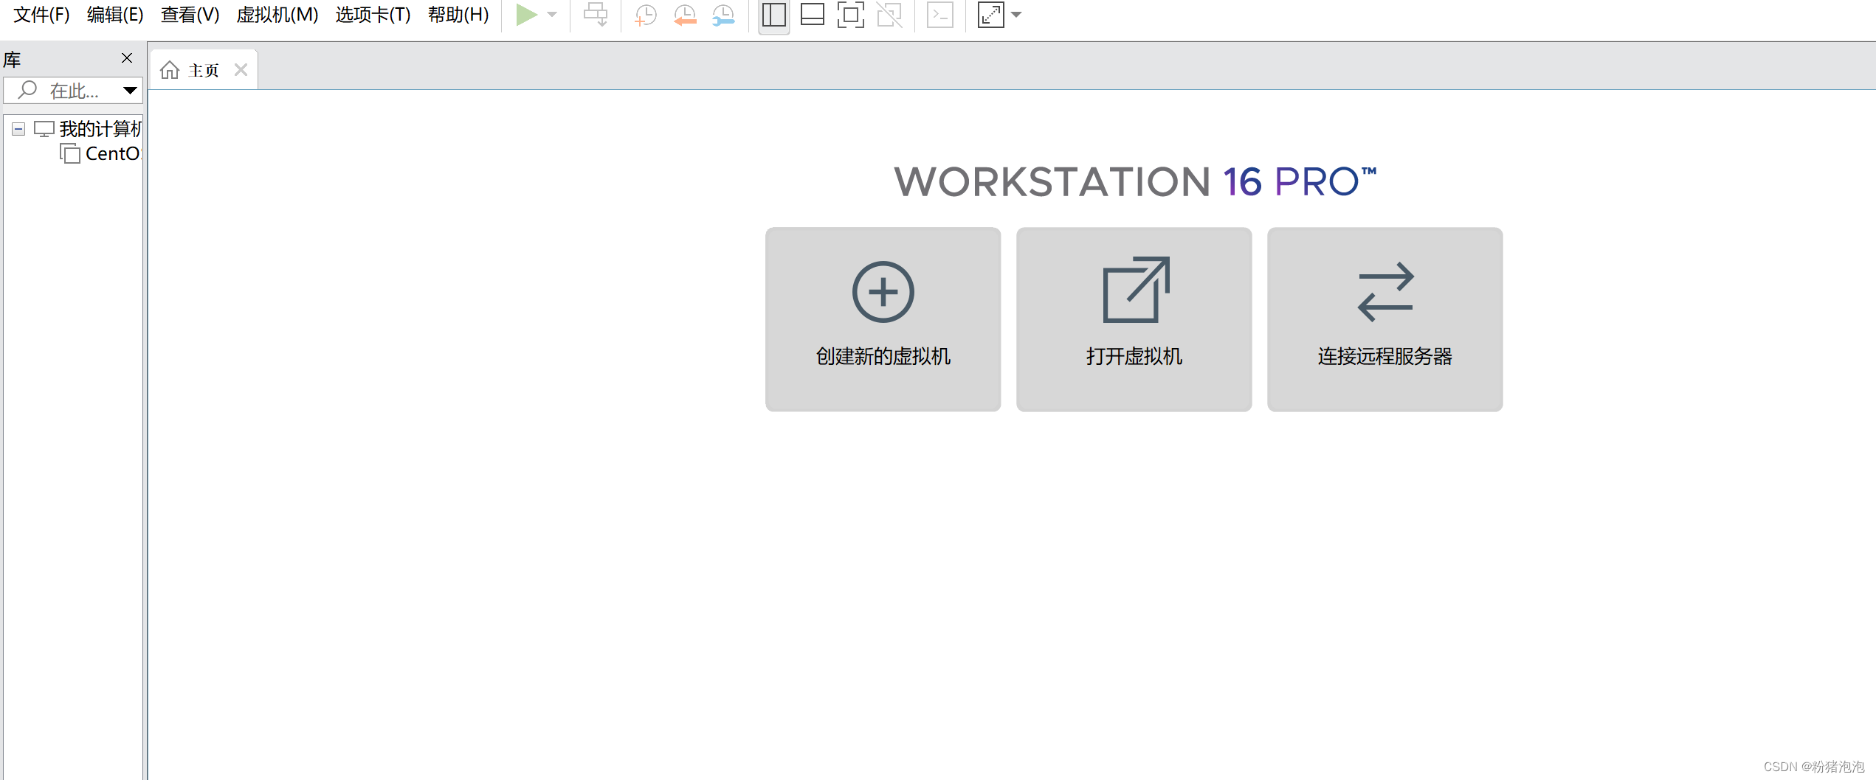Open the 帮助(H) menu
The height and width of the screenshot is (780, 1876).
(458, 15)
